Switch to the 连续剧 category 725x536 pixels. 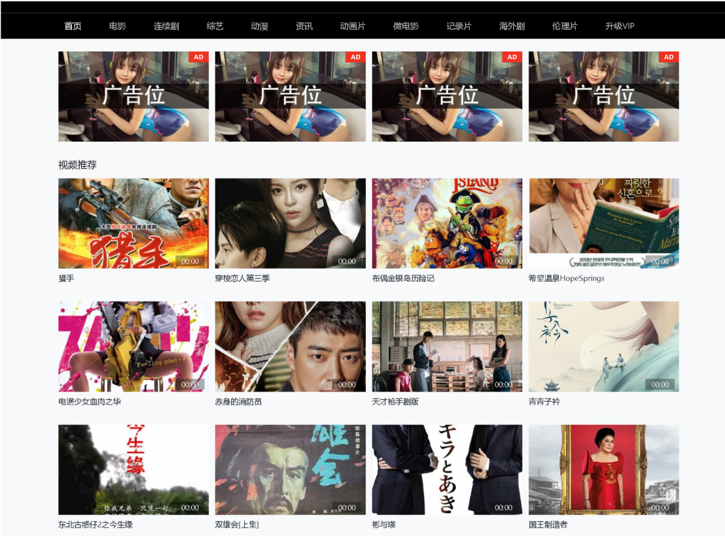(166, 26)
